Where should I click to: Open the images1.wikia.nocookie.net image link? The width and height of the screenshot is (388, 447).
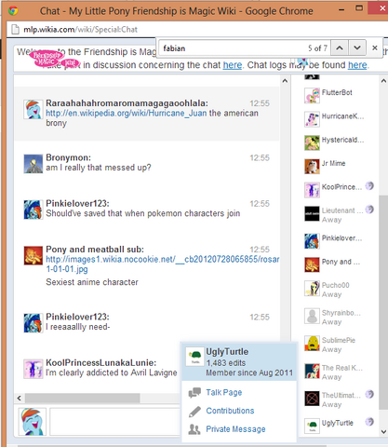tap(163, 264)
